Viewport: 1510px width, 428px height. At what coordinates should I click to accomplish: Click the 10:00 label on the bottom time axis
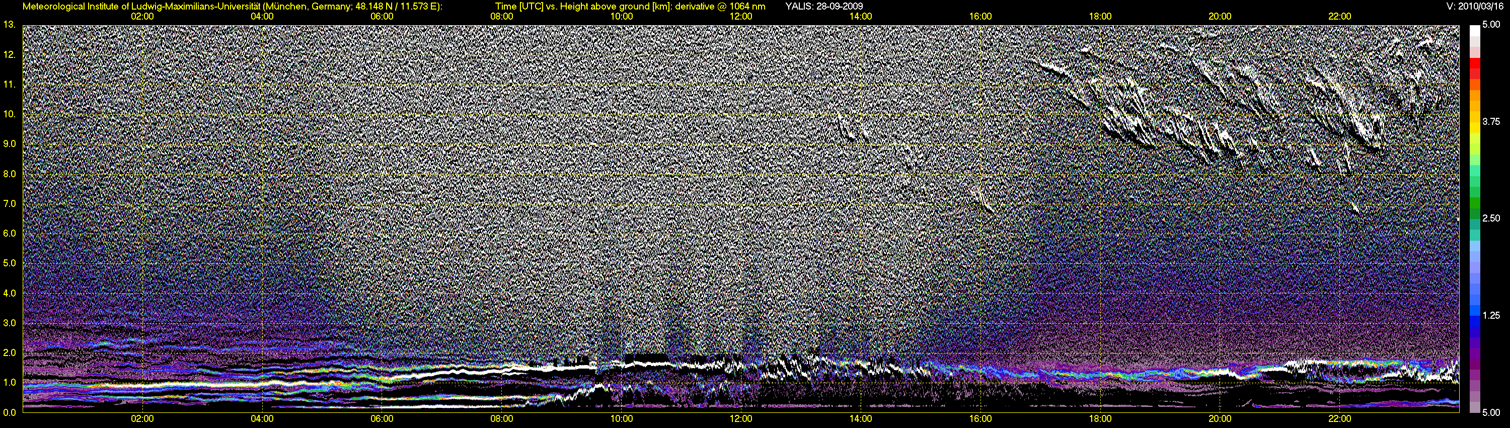click(621, 418)
